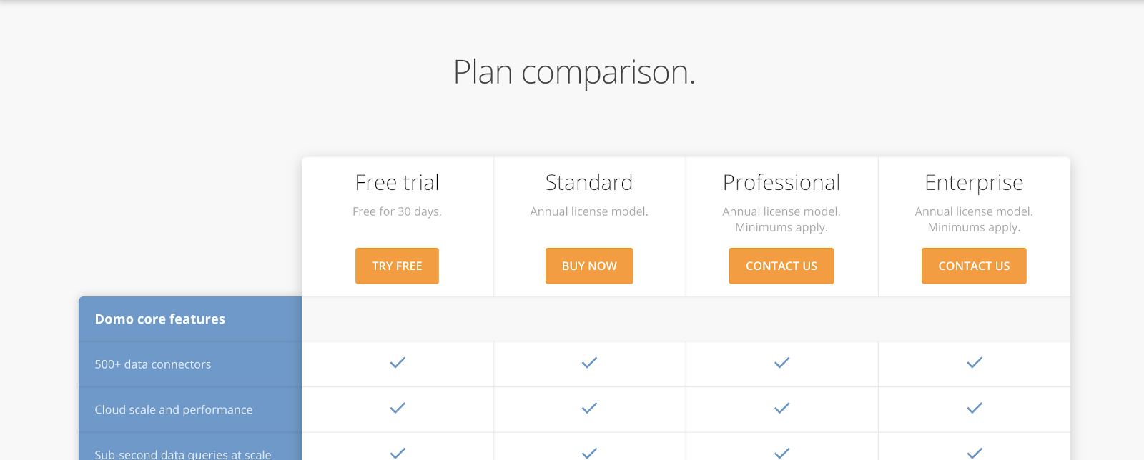Click the Standard plan heading

pyautogui.click(x=589, y=183)
